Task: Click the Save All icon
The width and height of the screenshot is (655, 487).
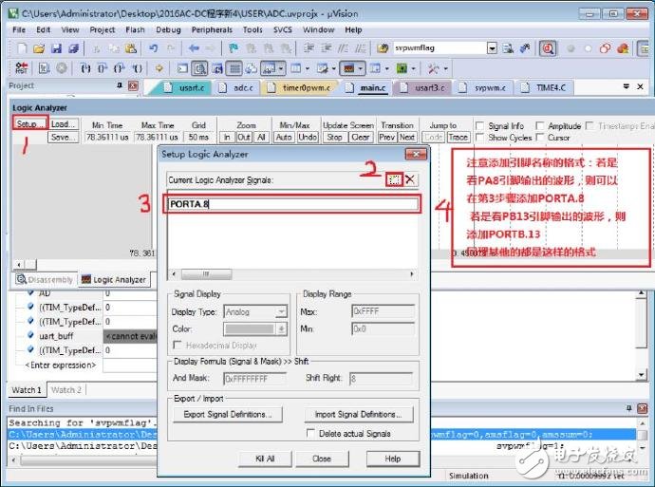Action: click(73, 48)
